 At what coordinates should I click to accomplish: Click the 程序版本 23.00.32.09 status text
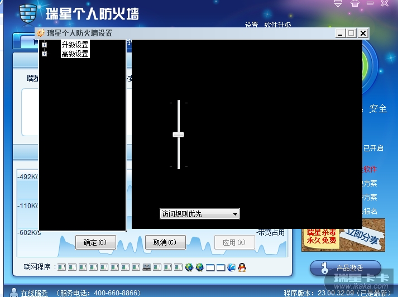(337, 293)
